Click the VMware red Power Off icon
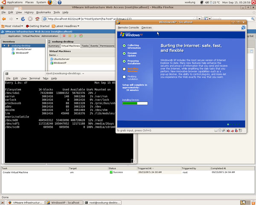This screenshot has height=205, width=256. point(64,36)
